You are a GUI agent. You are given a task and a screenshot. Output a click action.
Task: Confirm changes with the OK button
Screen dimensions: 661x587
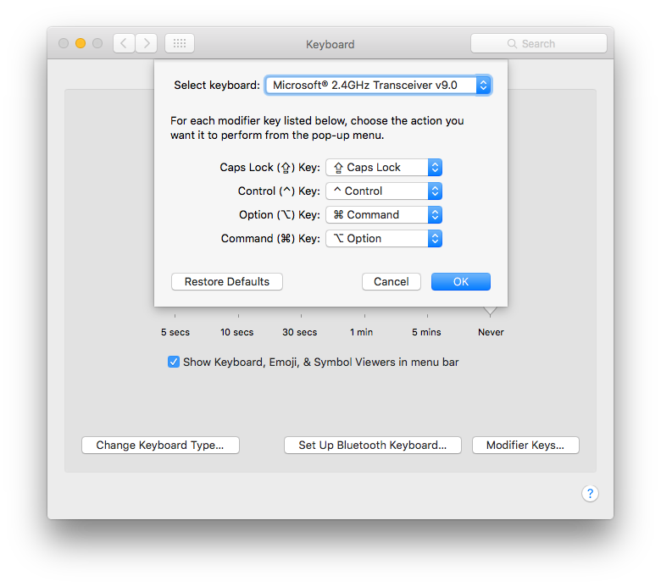coord(460,281)
